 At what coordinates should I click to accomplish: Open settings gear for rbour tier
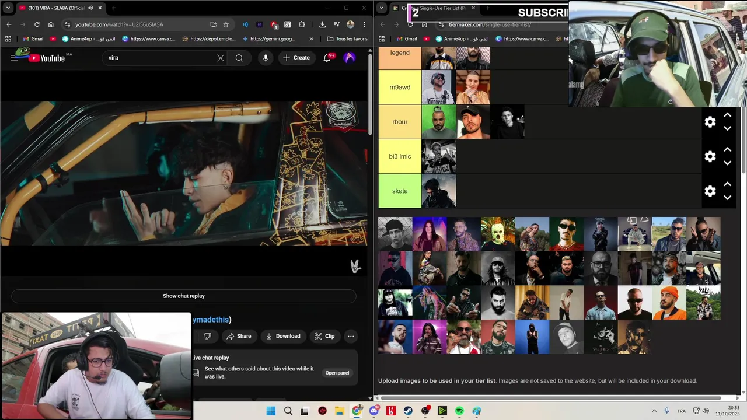710,122
